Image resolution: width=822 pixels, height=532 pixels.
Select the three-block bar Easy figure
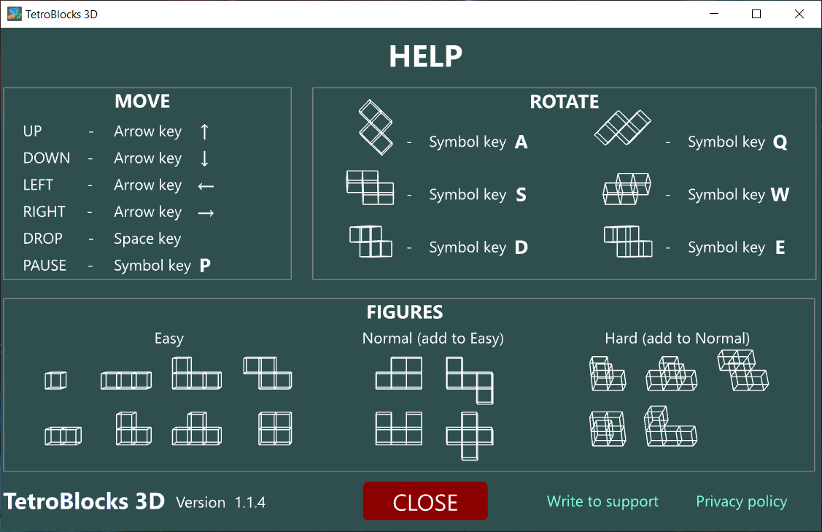click(x=63, y=436)
